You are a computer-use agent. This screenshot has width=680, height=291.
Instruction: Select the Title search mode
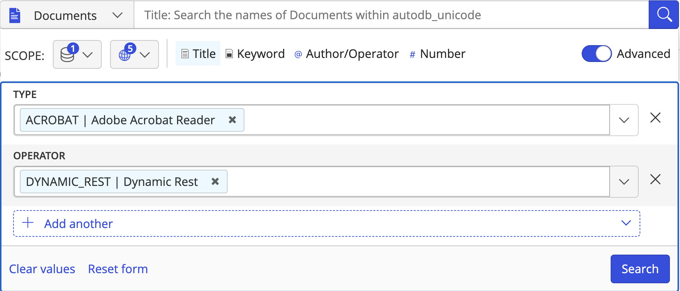(x=198, y=54)
